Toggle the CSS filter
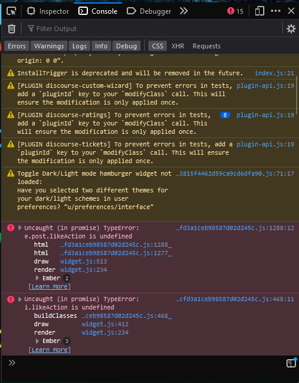 157,46
